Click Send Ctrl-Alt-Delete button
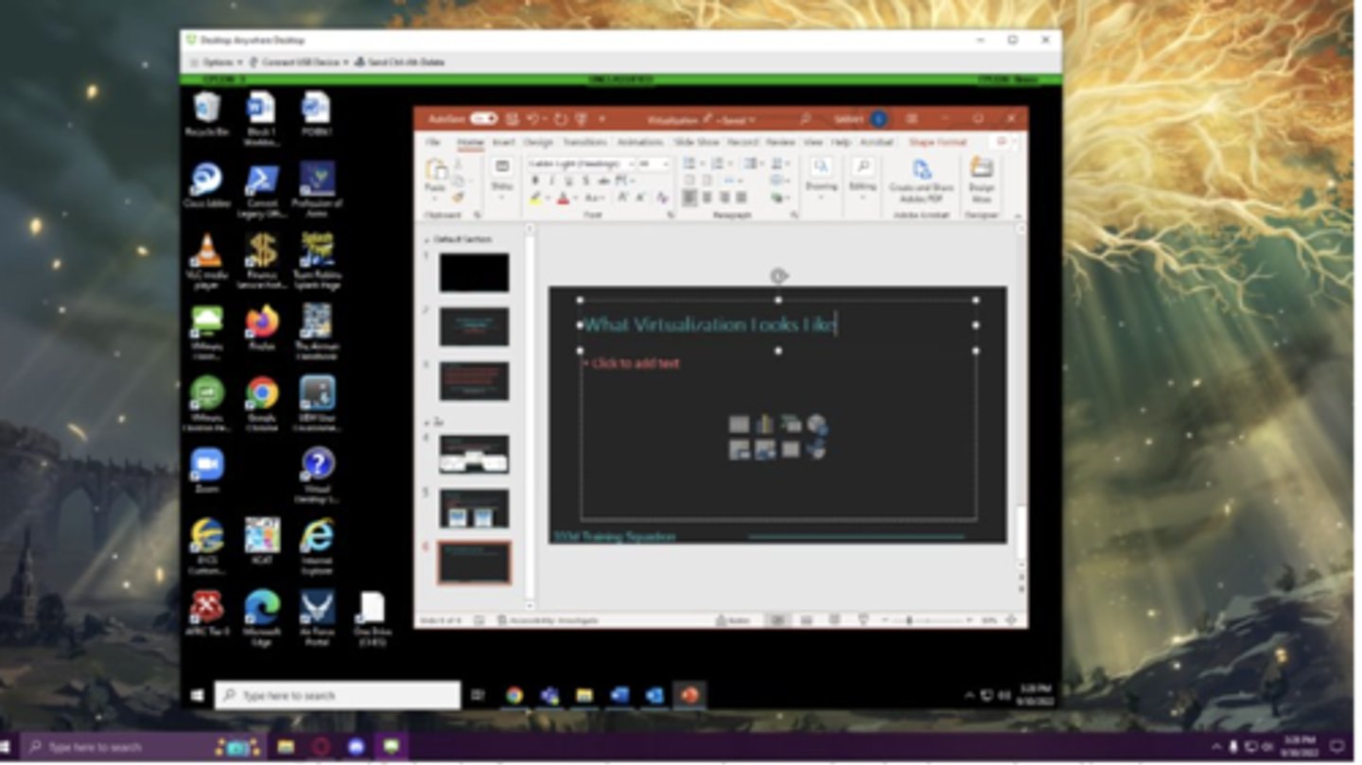Screen dimensions: 1362x765 399,62
